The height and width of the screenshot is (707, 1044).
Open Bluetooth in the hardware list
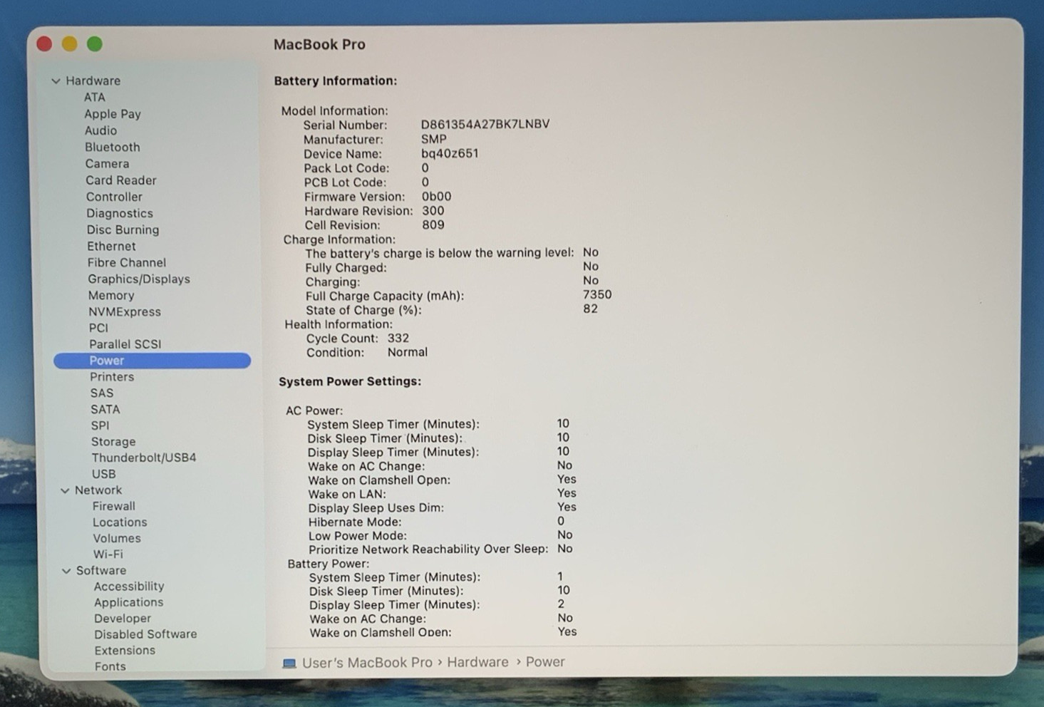pyautogui.click(x=112, y=147)
